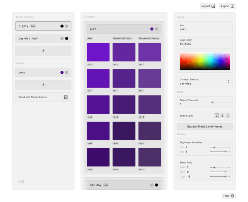Click the Base label tag
This screenshot has height=202, width=248.
90,38
